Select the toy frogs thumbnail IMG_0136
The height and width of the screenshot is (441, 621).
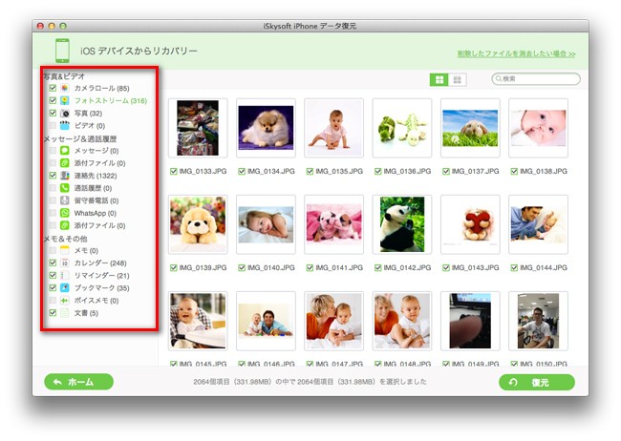(402, 128)
